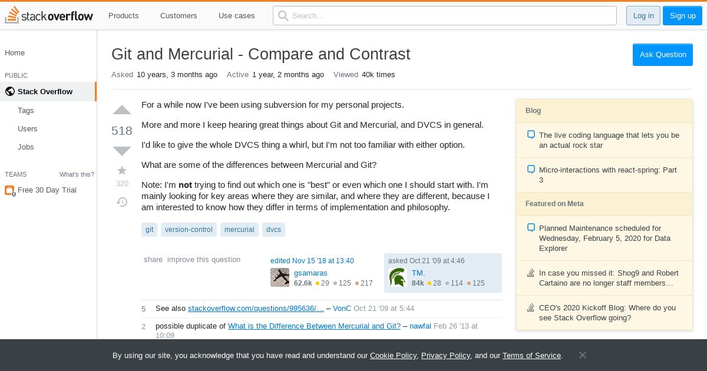Select the git tag

[x=150, y=230]
